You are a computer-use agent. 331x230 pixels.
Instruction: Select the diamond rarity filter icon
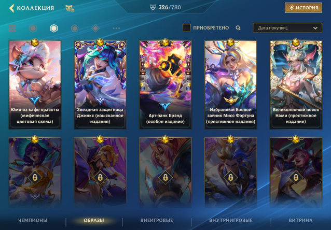95,28
